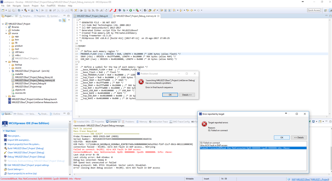Click the refresh/workspace circular toolbar icon
This screenshot has width=332, height=181.
pos(19,10)
